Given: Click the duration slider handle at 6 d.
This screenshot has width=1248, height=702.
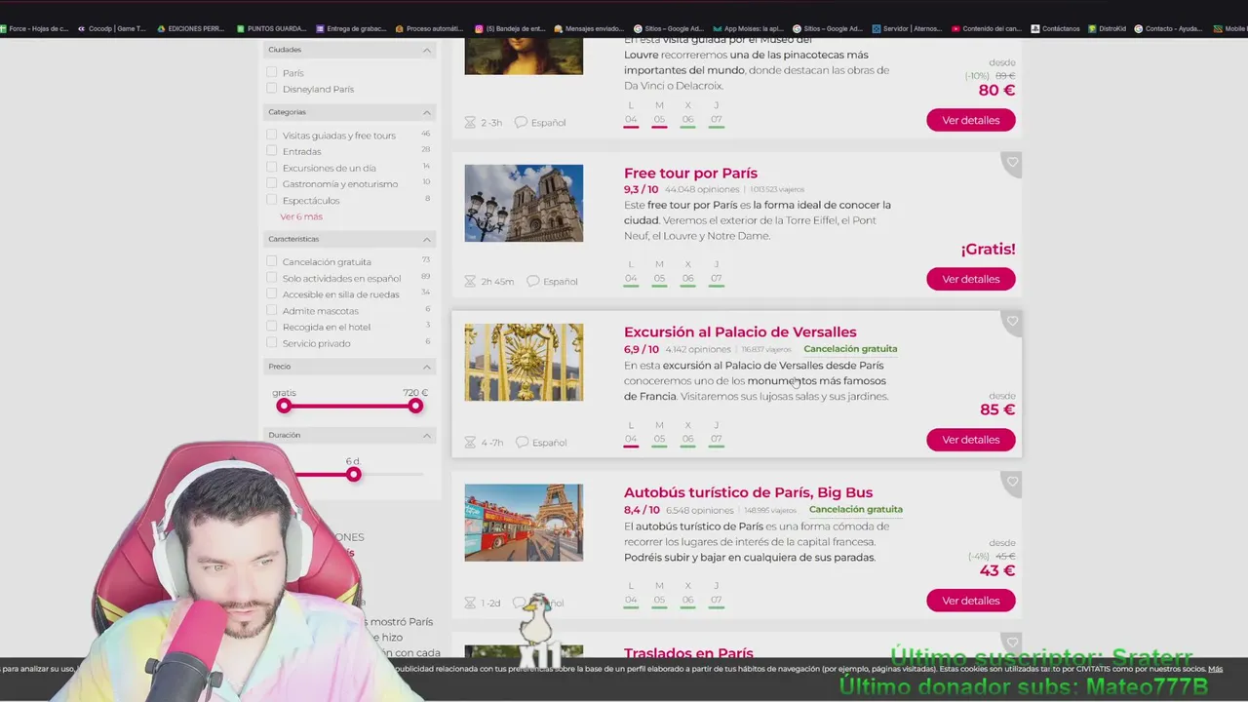Looking at the screenshot, I should click(353, 474).
